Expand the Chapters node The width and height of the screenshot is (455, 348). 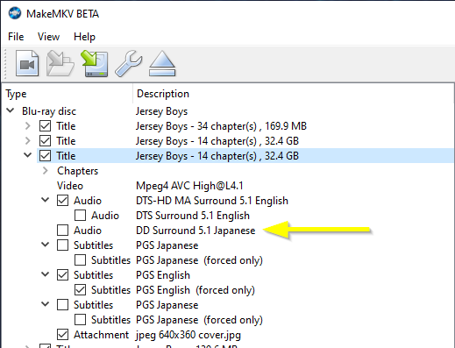45,171
